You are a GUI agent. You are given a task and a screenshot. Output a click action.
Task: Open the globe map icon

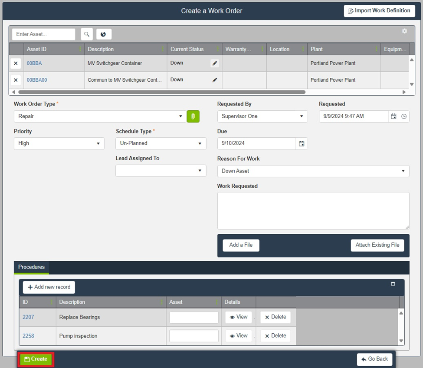click(x=104, y=34)
